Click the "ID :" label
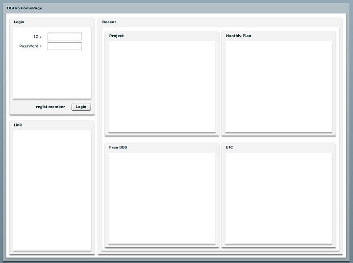The width and height of the screenshot is (353, 263). point(38,36)
